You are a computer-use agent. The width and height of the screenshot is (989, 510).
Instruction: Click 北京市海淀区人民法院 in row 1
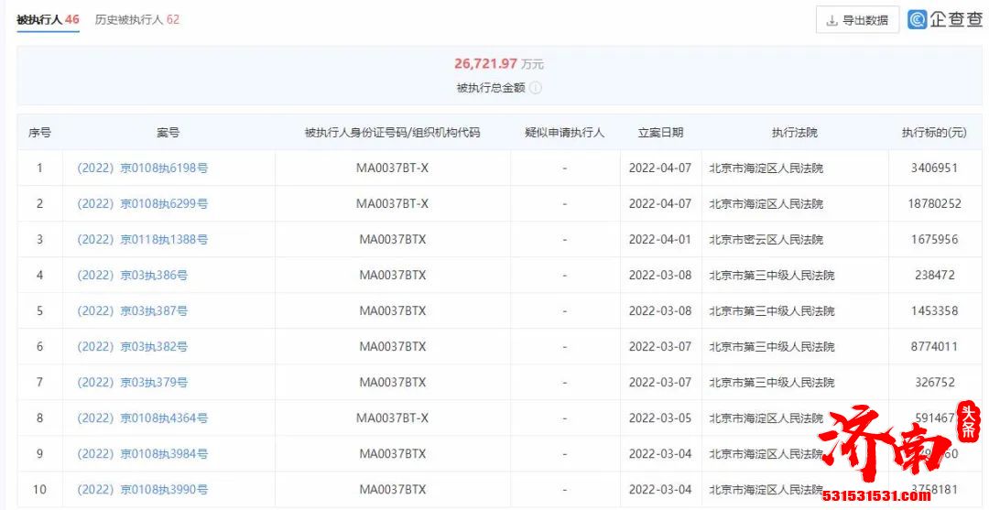pyautogui.click(x=766, y=168)
